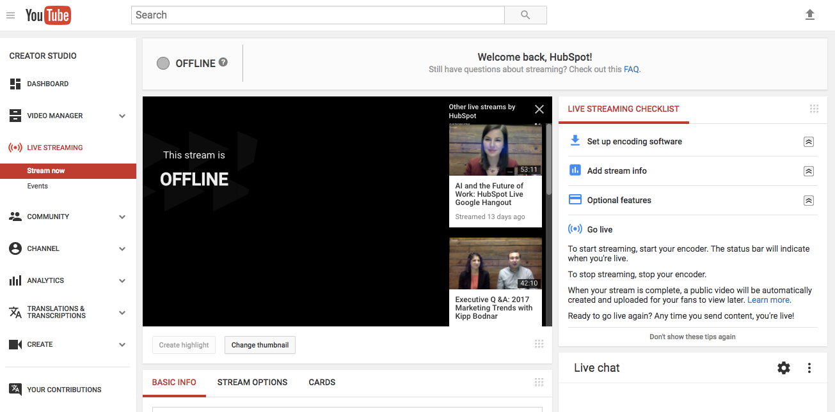Close the other live streams panel
Screen dimensions: 835x412
[x=539, y=109]
